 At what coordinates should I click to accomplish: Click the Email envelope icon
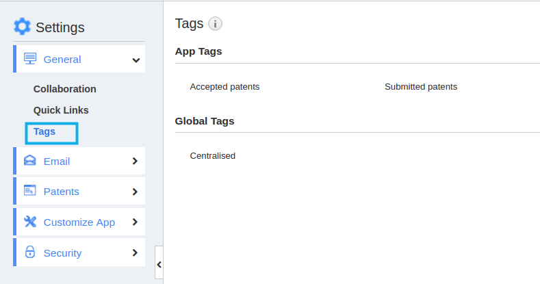click(x=30, y=160)
